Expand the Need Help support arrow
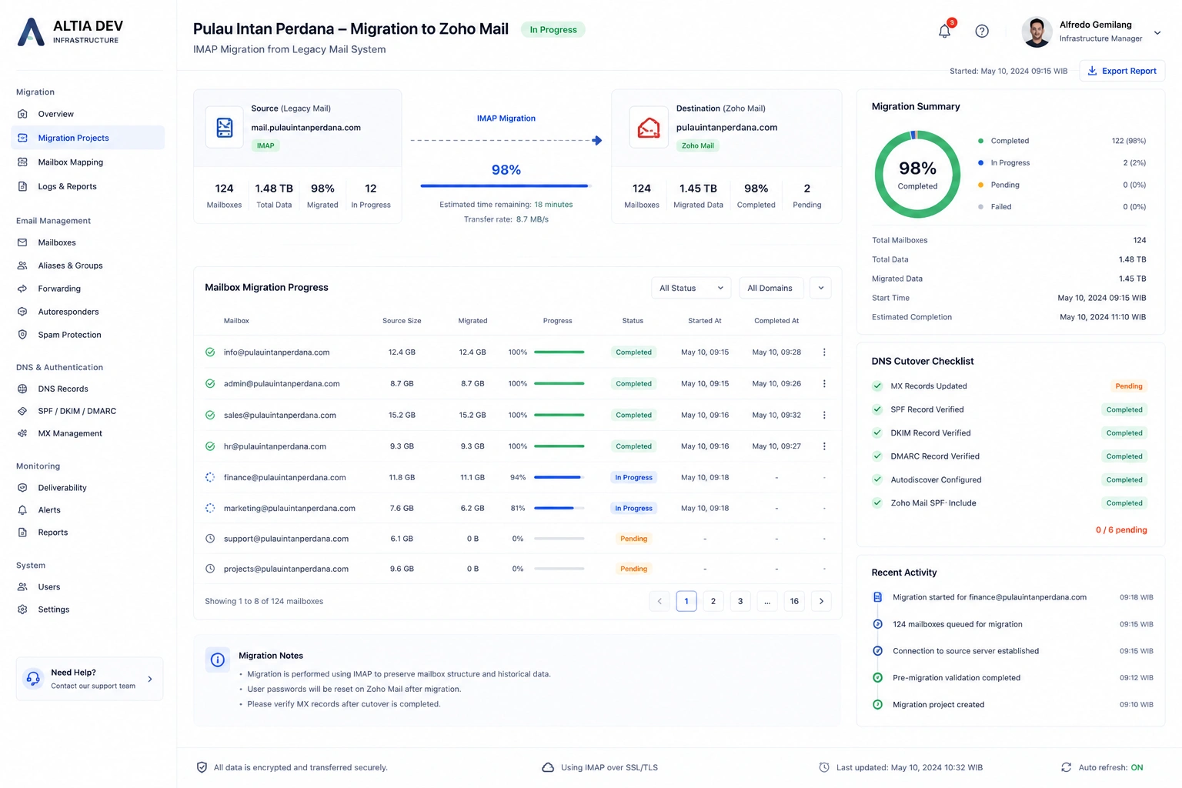The width and height of the screenshot is (1182, 788). [x=150, y=679]
